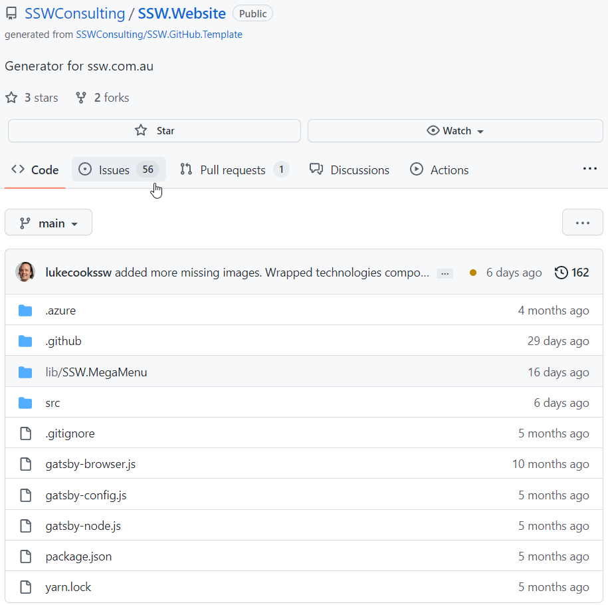608x605 pixels.
Task: Click the yellow commit status dot
Action: (x=472, y=273)
